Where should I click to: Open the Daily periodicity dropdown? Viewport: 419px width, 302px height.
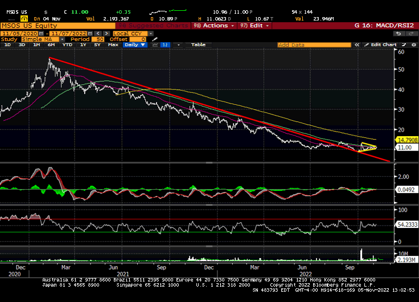[x=135, y=44]
